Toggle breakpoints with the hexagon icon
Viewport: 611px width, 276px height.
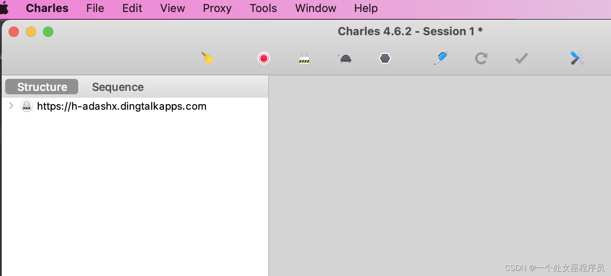pyautogui.click(x=385, y=58)
